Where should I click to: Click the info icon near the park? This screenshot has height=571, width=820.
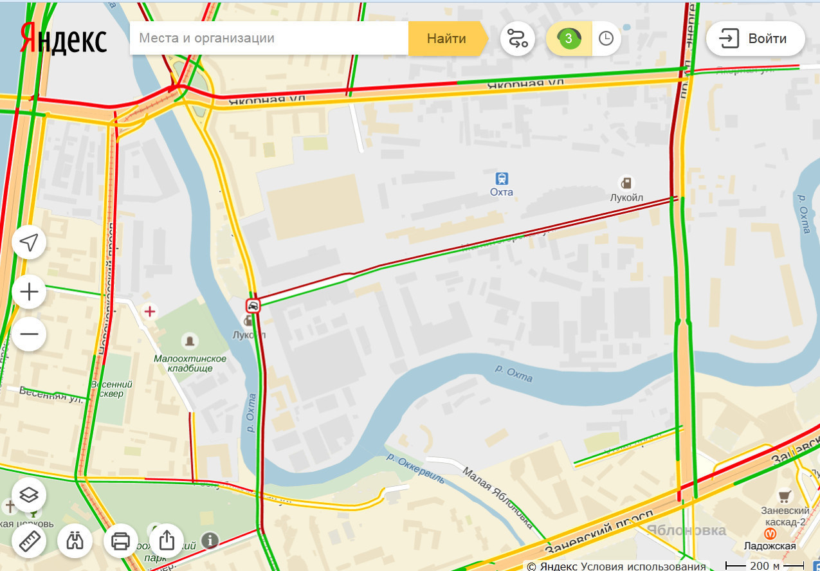point(210,540)
